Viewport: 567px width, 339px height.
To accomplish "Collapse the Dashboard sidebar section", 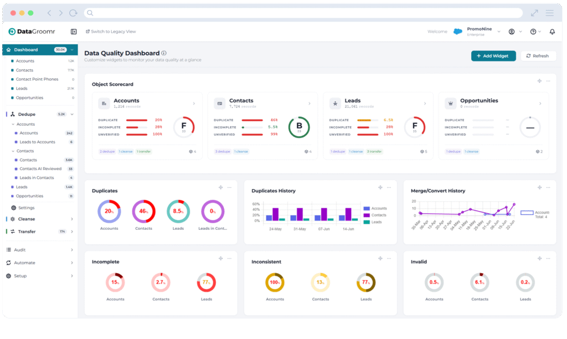I will 72,49.
